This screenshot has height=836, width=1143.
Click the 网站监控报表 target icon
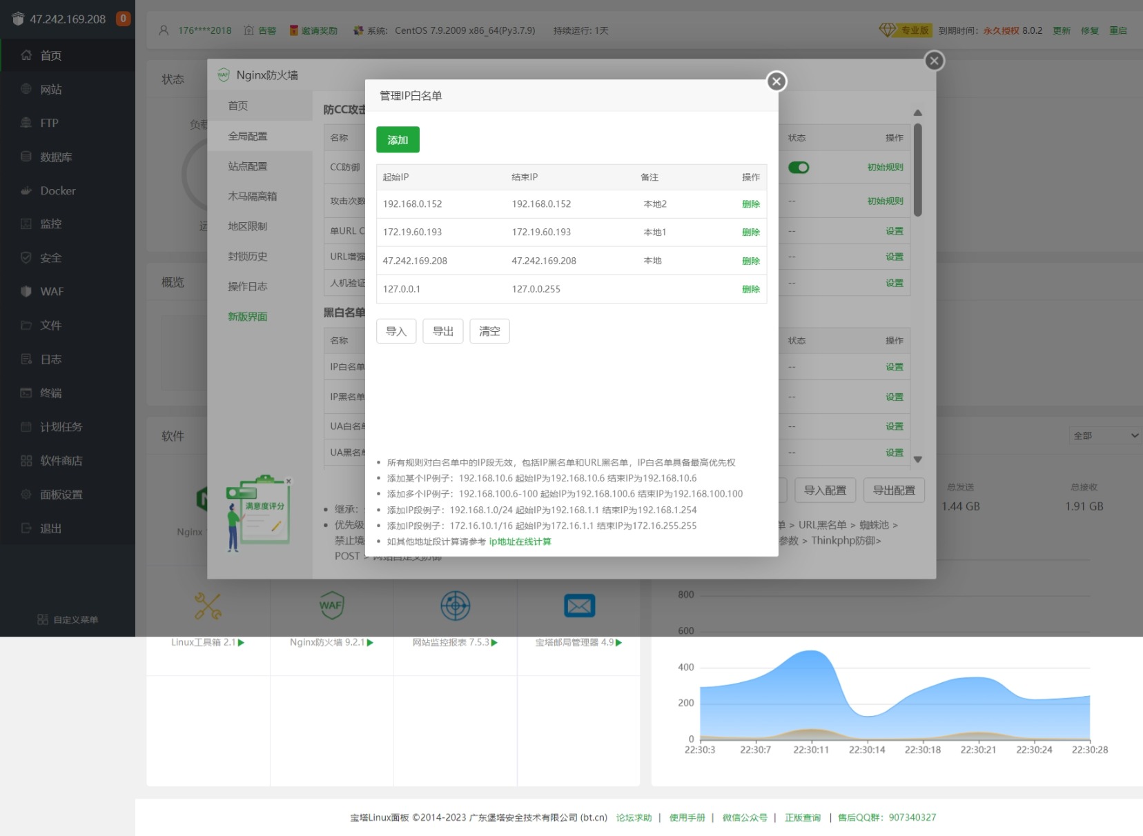(456, 606)
